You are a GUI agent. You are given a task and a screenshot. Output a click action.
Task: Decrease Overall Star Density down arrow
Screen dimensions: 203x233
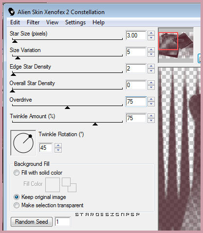click(x=151, y=88)
